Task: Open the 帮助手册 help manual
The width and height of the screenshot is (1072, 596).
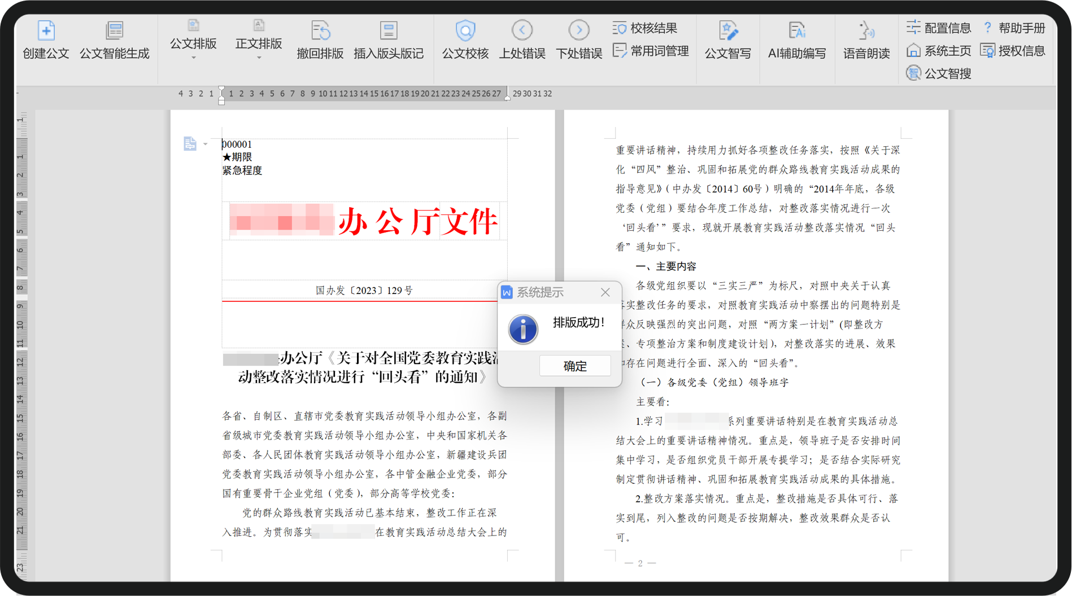Action: (1014, 28)
